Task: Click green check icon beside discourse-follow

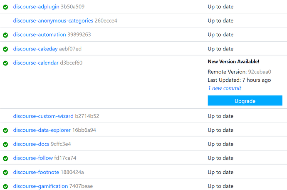Action: 5,158
